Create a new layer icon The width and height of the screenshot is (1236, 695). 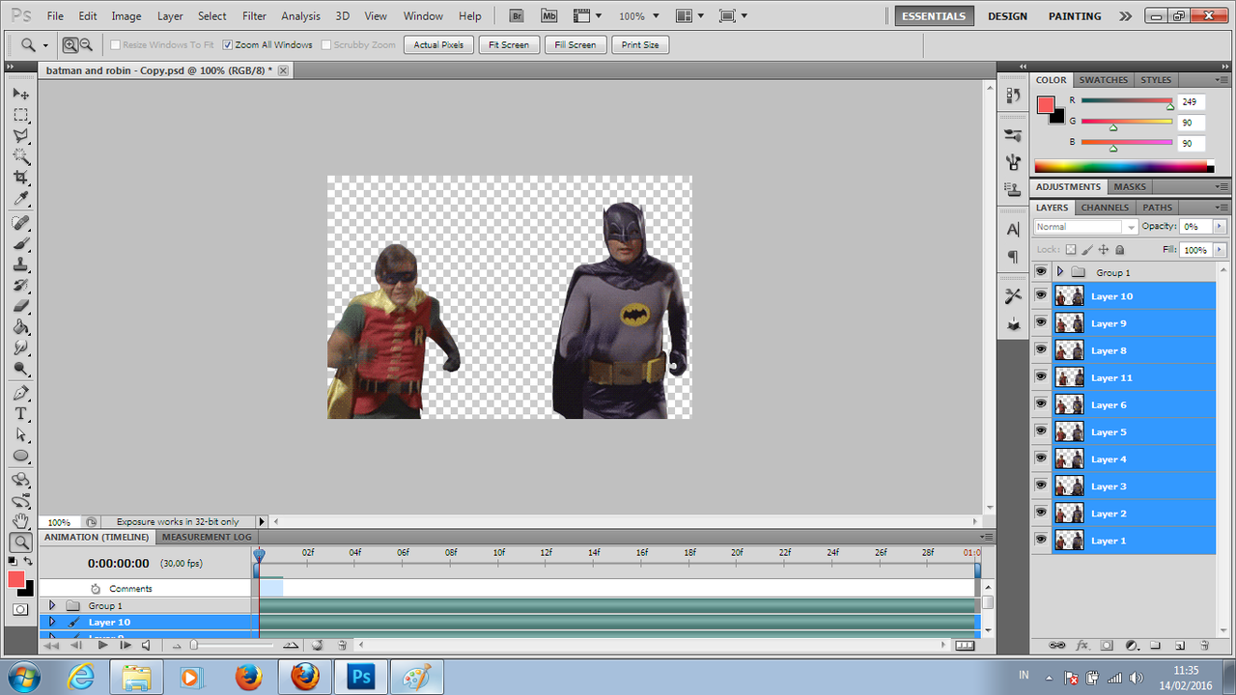click(1180, 645)
